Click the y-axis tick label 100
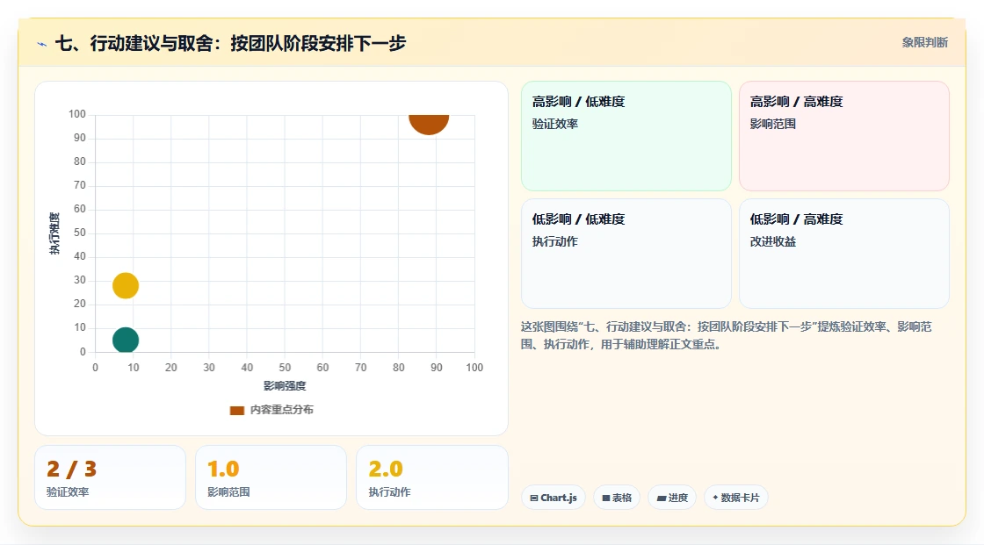The height and width of the screenshot is (545, 984). (x=77, y=114)
